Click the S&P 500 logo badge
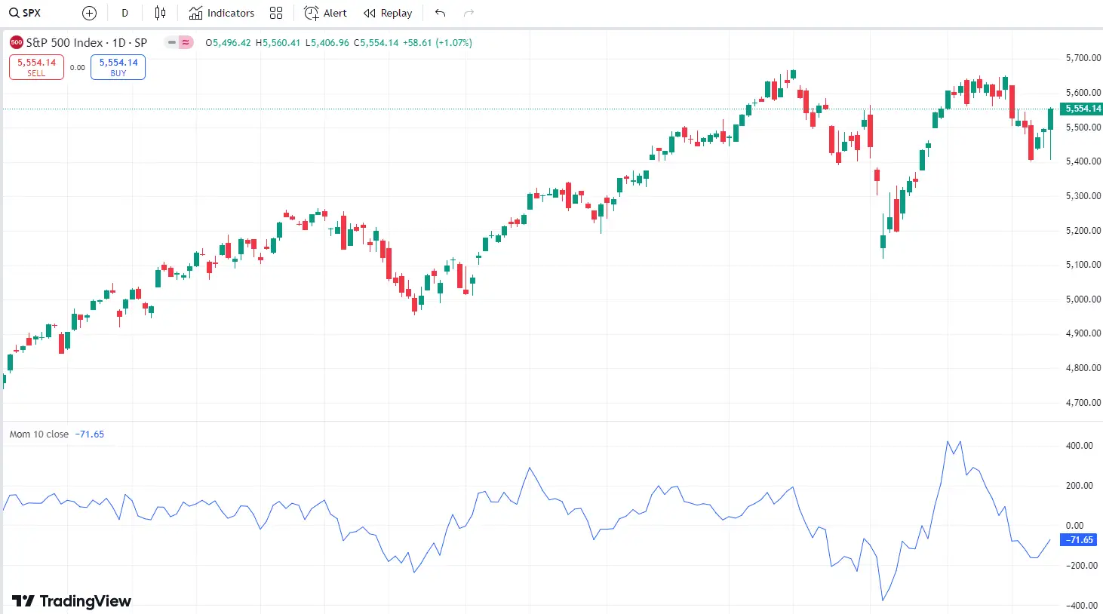 [16, 42]
